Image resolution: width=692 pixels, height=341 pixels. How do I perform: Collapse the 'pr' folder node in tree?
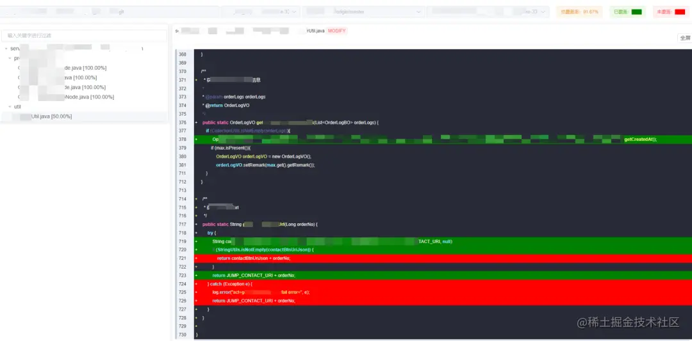point(10,58)
